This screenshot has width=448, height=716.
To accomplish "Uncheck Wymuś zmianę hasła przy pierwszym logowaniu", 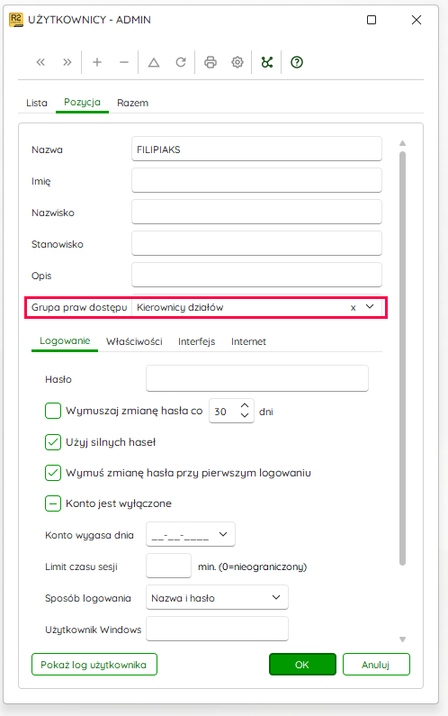I will click(53, 473).
